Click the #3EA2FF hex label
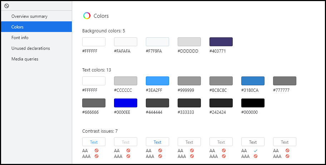The height and width of the screenshot is (165, 326). pyautogui.click(x=154, y=90)
